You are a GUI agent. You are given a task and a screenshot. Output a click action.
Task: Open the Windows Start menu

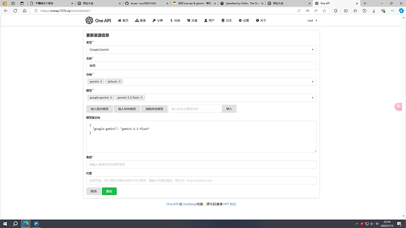[5, 224]
